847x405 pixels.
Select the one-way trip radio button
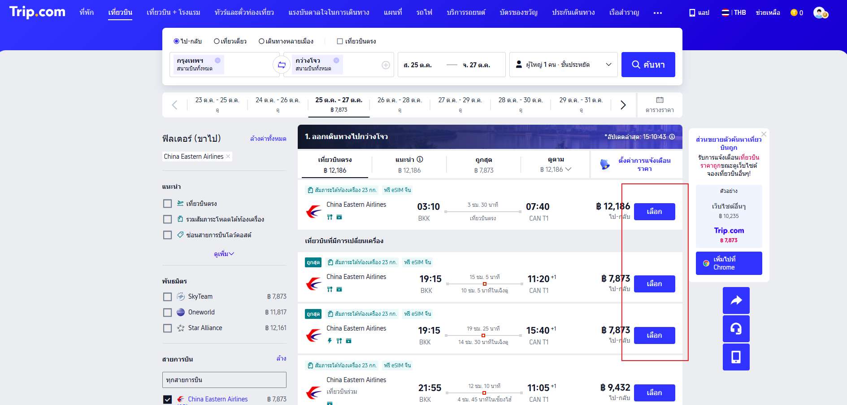(217, 41)
